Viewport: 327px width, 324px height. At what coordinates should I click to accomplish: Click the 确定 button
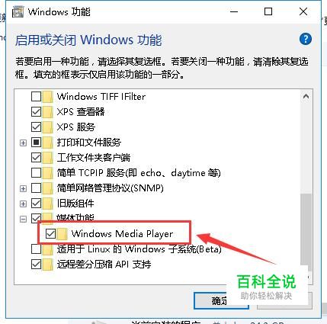tap(221, 301)
